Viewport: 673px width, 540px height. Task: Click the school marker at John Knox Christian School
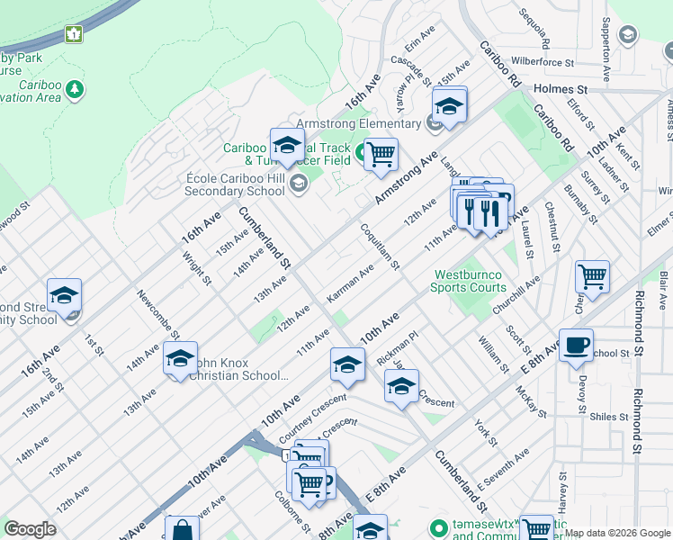coord(180,361)
